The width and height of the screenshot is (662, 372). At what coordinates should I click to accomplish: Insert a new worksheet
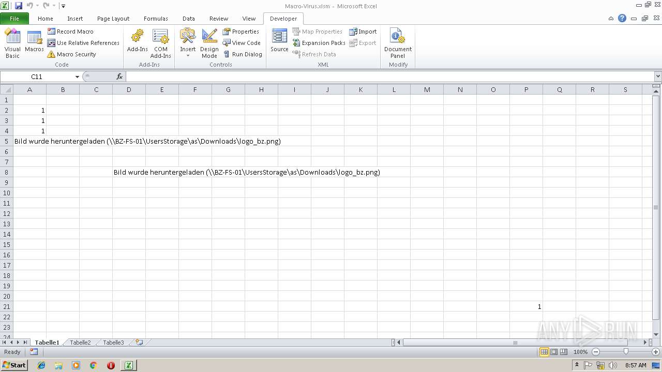[x=139, y=342]
